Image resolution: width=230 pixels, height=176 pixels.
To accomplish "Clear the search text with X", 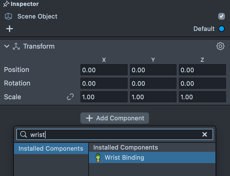I will tap(205, 135).
